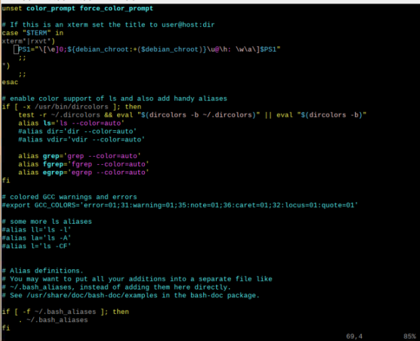Click the 'unset color_prompt force_color_prompt' line
Screen dimensions: 420x341
click(x=77, y=9)
